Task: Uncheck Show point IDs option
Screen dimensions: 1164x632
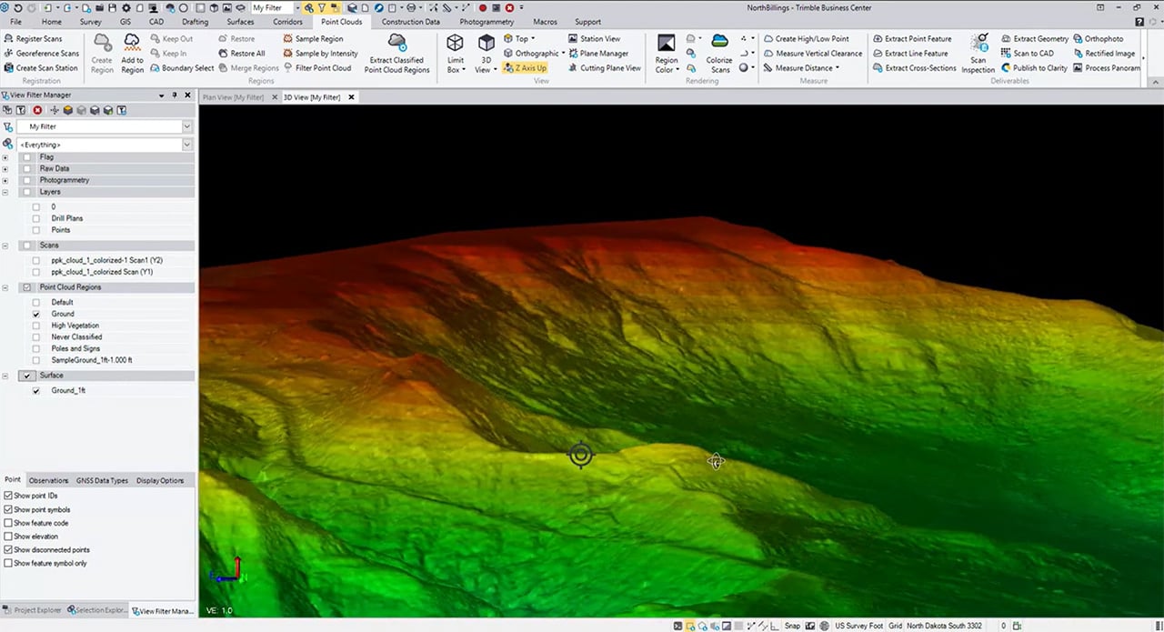Action: pyautogui.click(x=8, y=496)
